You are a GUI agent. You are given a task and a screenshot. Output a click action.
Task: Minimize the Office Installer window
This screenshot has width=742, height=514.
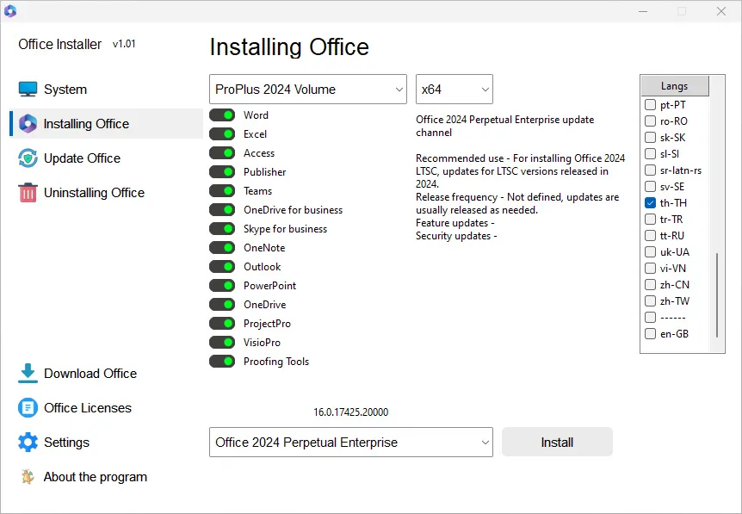coord(643,11)
